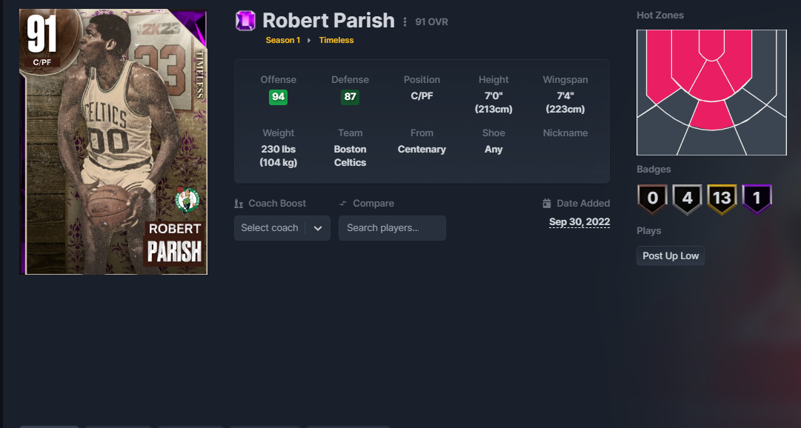801x428 pixels.
Task: Click the Centenary college value
Action: pos(422,149)
